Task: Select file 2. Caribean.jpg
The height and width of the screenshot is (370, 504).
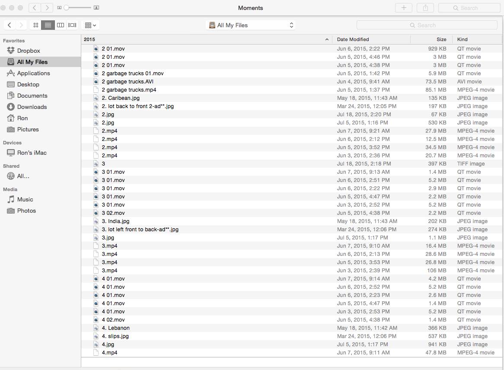Action: point(291,98)
